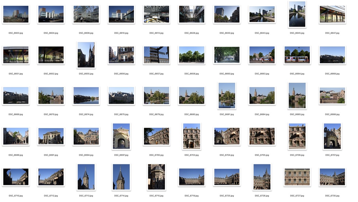Select the portrait DSC_6726.jpg thumbnail

click(262, 177)
